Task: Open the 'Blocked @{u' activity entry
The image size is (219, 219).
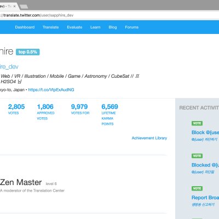Action: point(205,165)
